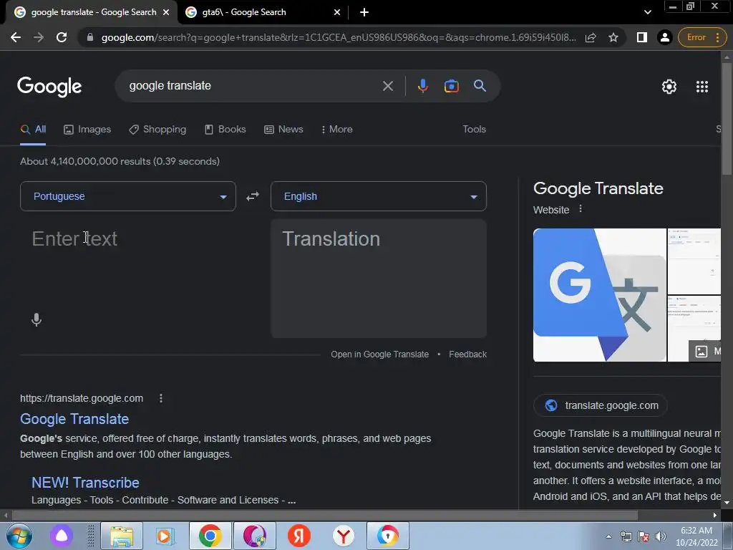This screenshot has width=733, height=550.
Task: Open Google settings gear
Action: [669, 87]
